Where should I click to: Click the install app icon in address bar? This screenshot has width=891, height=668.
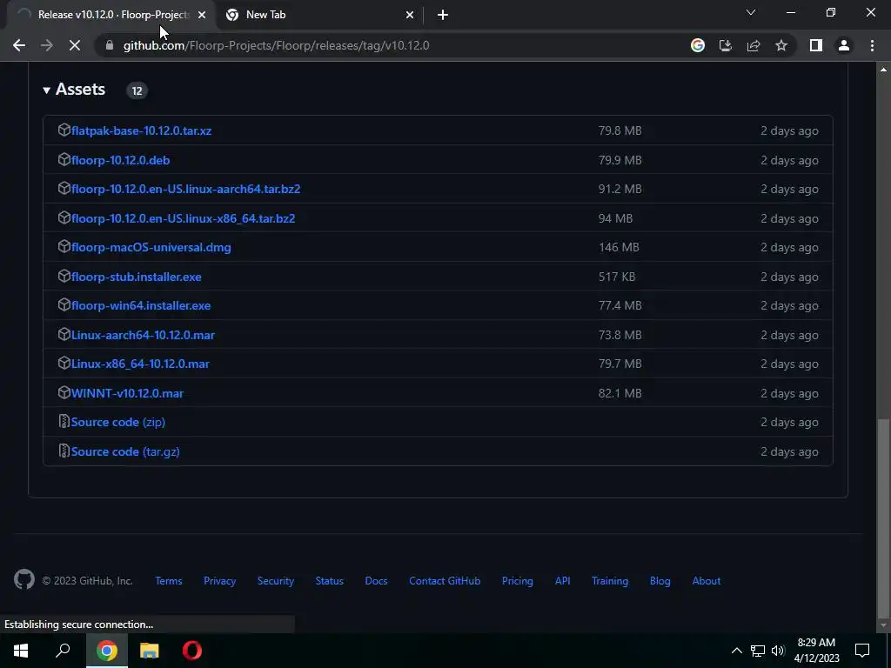[726, 45]
